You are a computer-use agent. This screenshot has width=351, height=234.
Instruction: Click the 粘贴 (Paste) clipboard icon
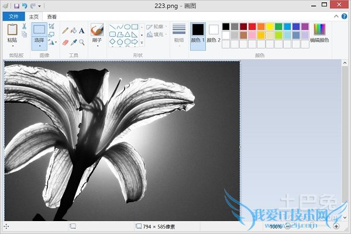coord(12,30)
